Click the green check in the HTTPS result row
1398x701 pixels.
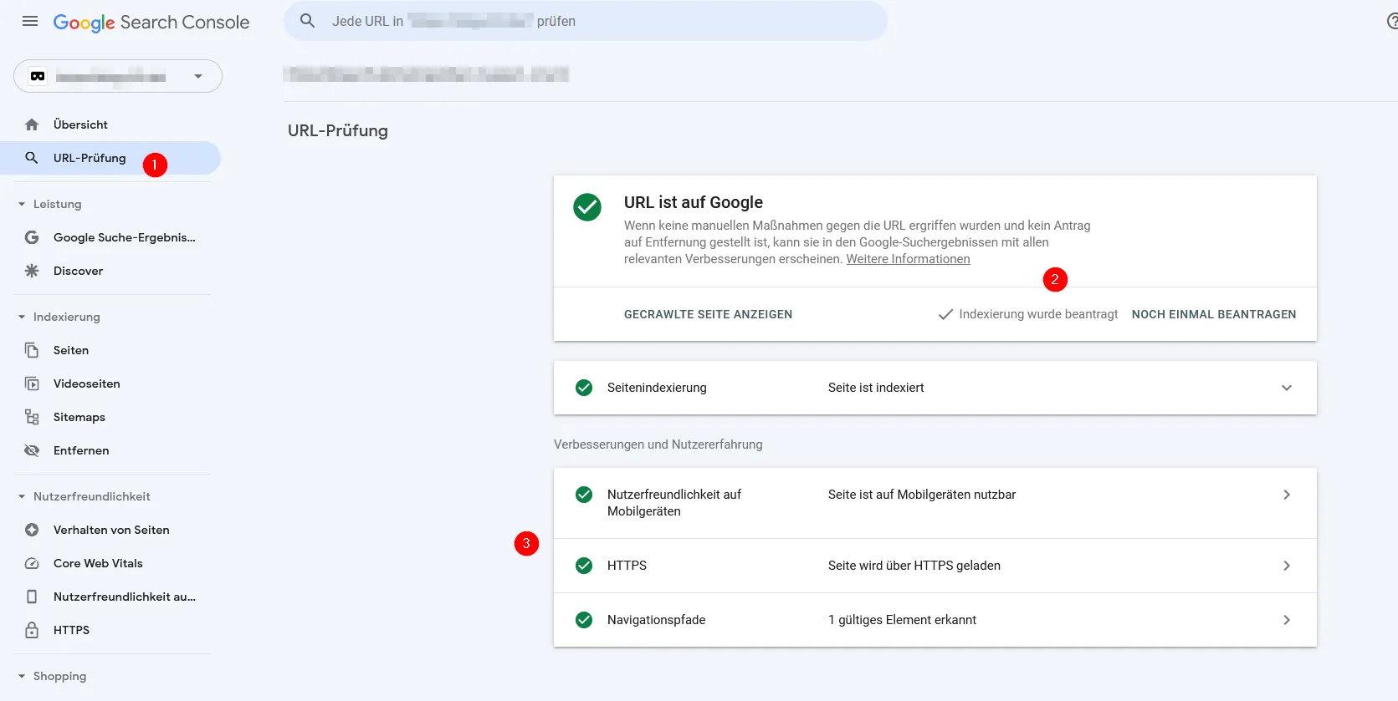(x=584, y=566)
